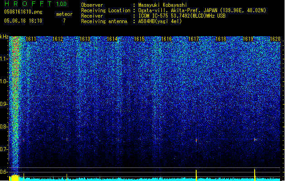Screen dimensions: 285x181
Task: Click the 1.0 kHz frequency tick label
Action: pyautogui.click(x=4, y=81)
